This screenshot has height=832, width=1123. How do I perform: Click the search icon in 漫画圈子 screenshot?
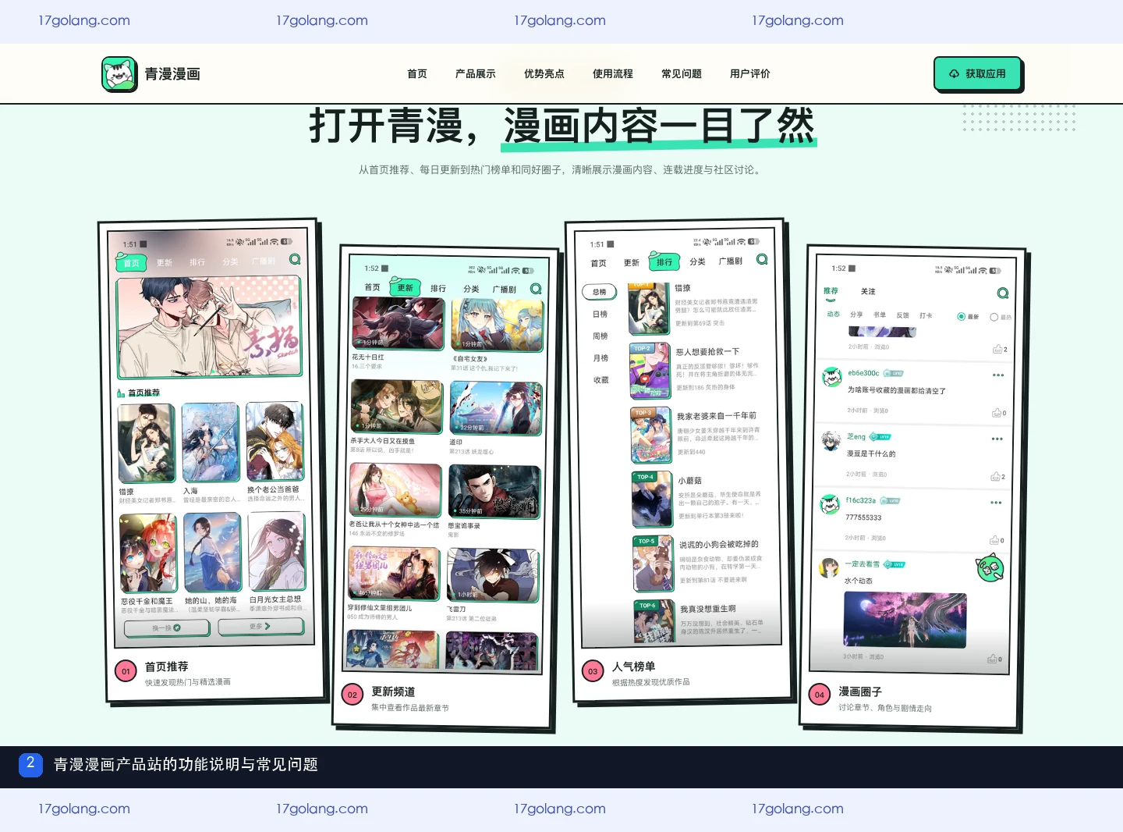click(x=1003, y=293)
